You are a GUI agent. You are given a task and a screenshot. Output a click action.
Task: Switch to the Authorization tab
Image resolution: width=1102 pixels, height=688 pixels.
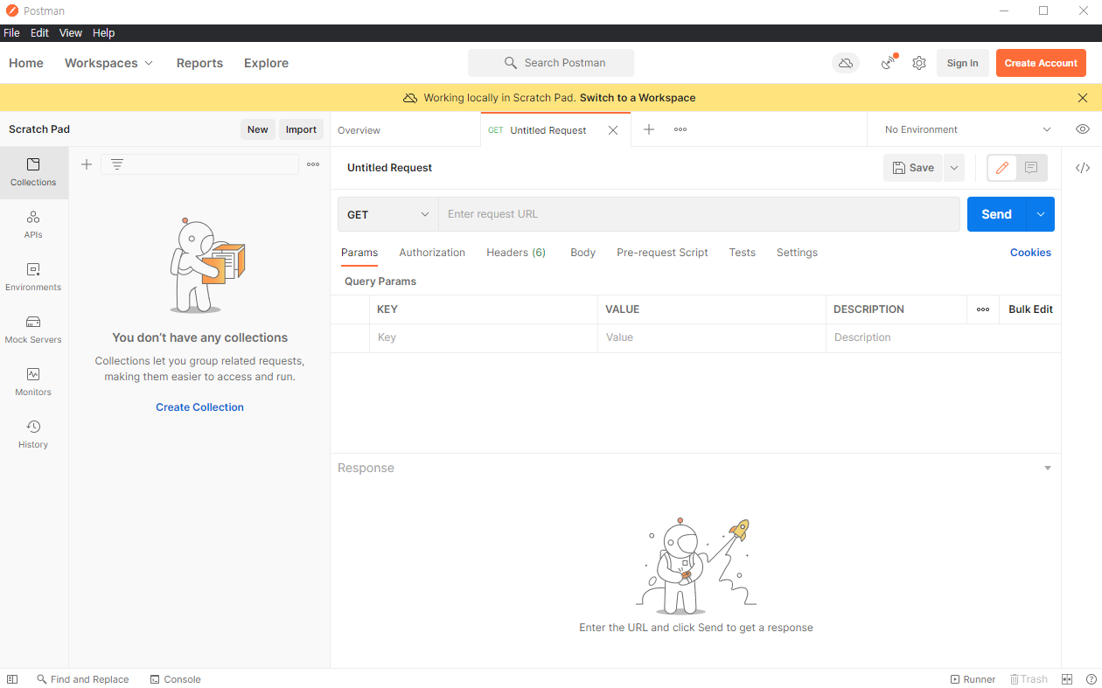tap(432, 253)
